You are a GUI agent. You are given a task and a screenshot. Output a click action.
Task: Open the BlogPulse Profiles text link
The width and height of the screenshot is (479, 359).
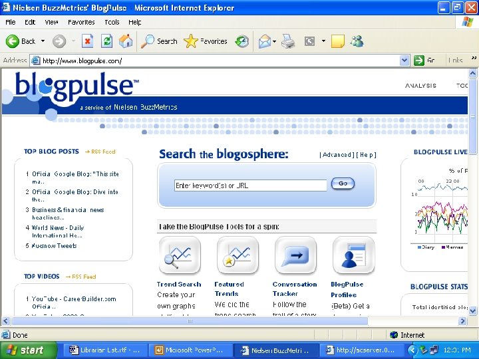point(347,289)
